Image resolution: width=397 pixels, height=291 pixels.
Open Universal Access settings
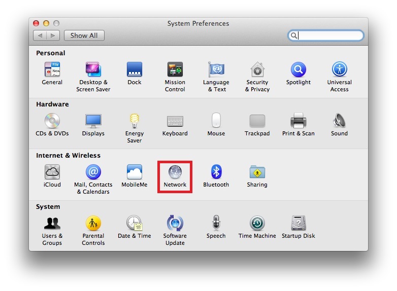coord(339,70)
